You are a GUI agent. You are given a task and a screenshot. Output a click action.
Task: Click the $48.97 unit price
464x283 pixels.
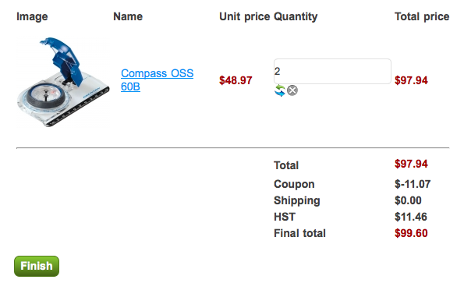[x=236, y=80]
